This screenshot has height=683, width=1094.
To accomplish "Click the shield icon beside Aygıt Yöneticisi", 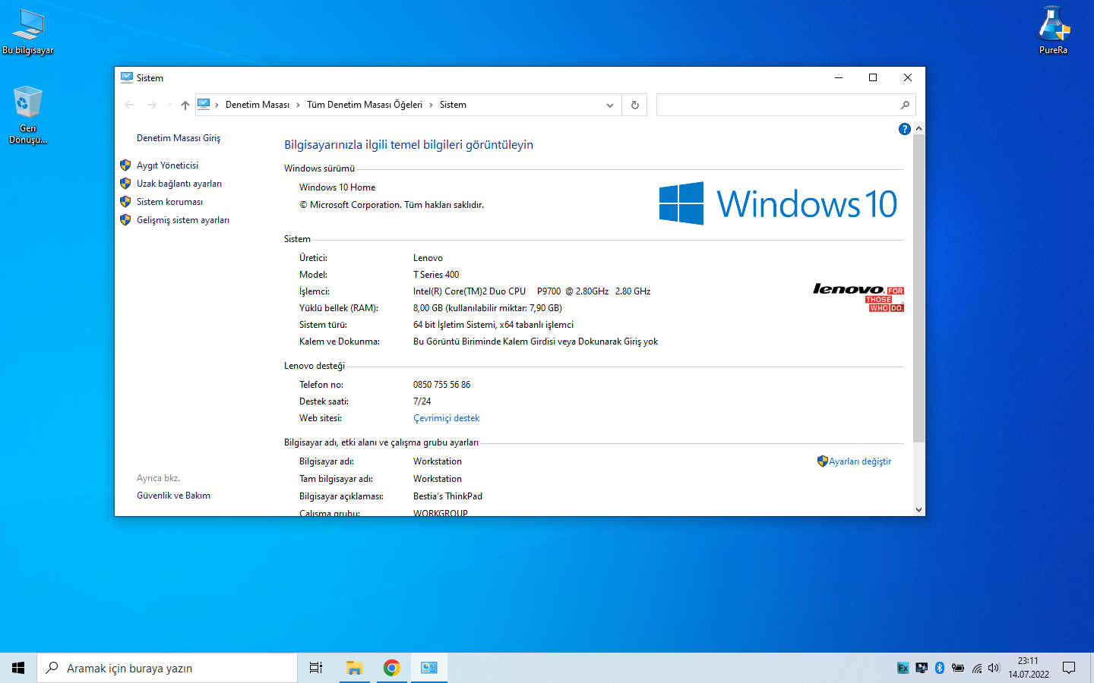I will click(x=125, y=165).
